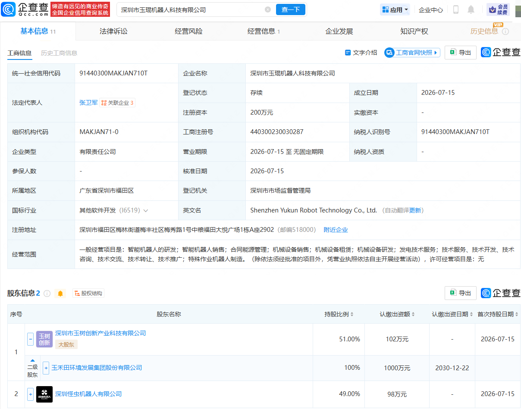Screen dimensions: 521x409
Task: Expand the 深圳怪虫机器人 shareholder row
Action: point(30,394)
